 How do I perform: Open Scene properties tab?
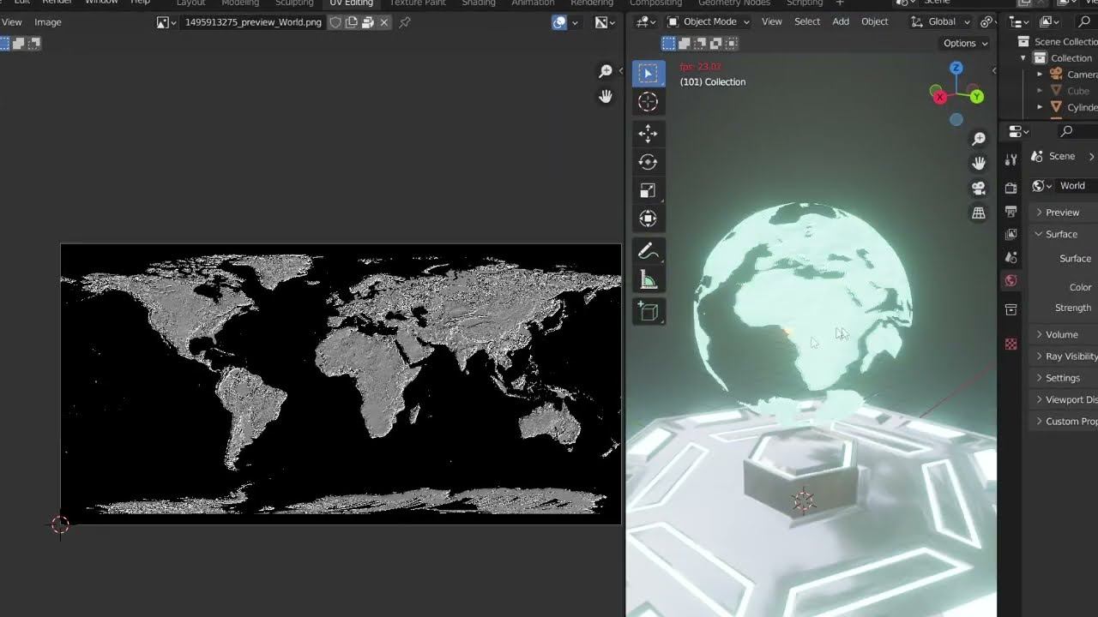(1011, 257)
